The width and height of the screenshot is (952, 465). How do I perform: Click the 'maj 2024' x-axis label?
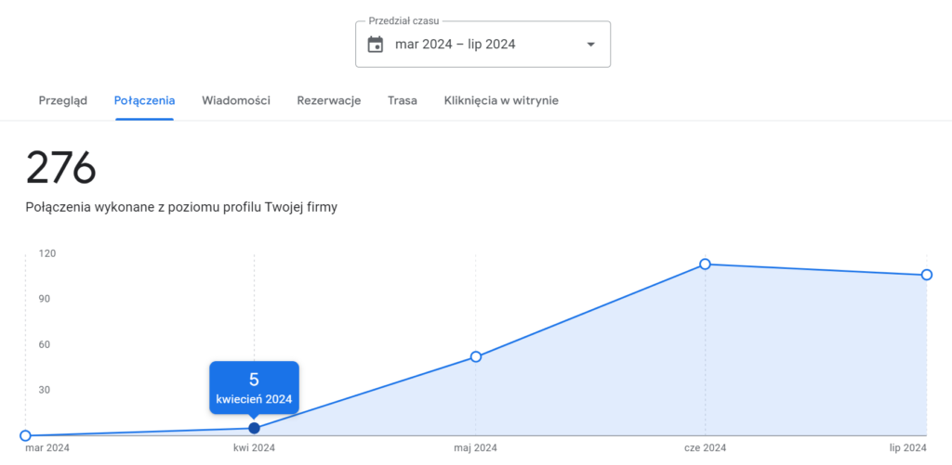tap(476, 448)
